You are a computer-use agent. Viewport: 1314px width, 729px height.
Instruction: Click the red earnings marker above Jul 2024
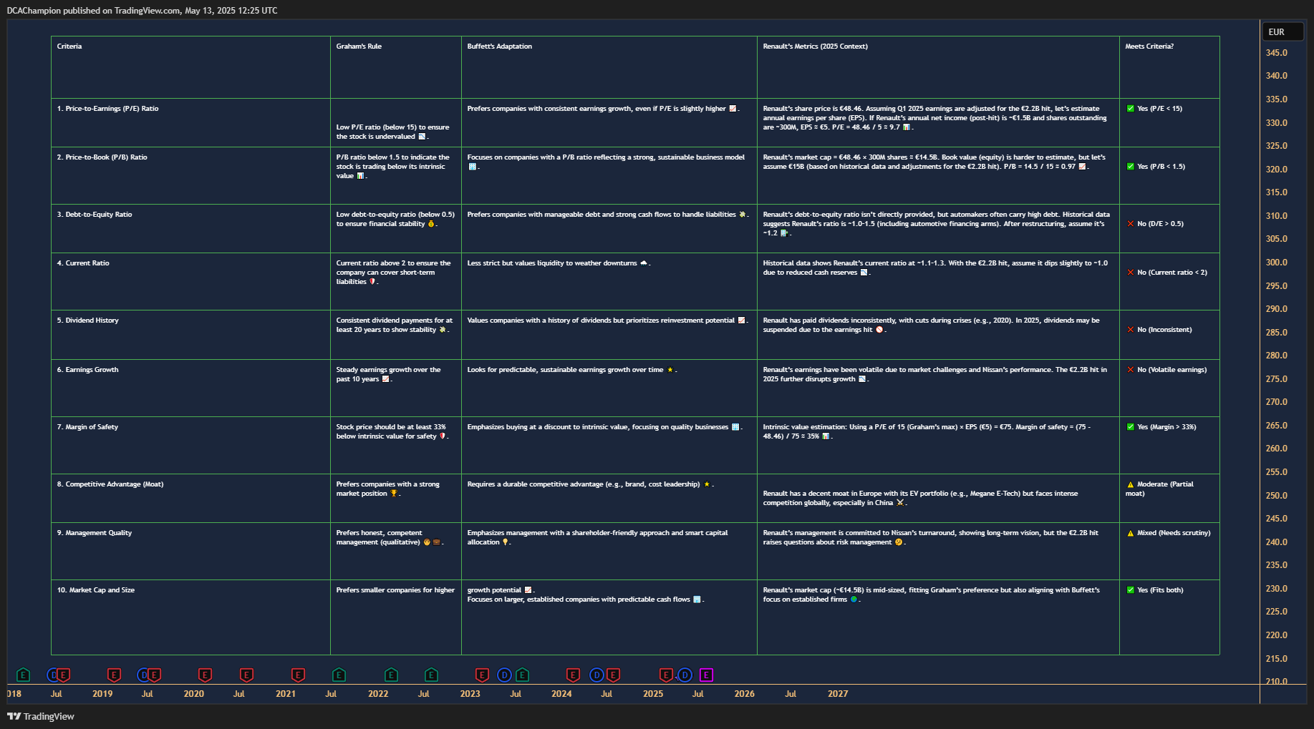pyautogui.click(x=613, y=675)
